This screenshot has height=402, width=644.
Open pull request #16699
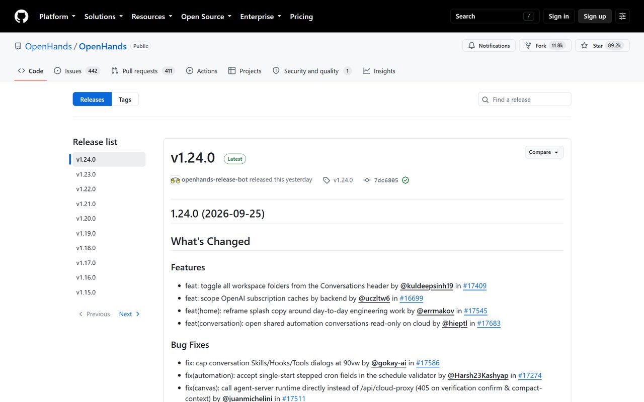pyautogui.click(x=411, y=298)
